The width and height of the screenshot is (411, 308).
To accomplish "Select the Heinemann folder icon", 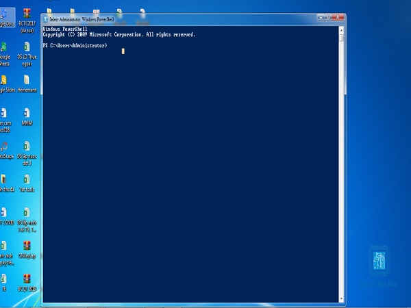I will (x=27, y=84).
